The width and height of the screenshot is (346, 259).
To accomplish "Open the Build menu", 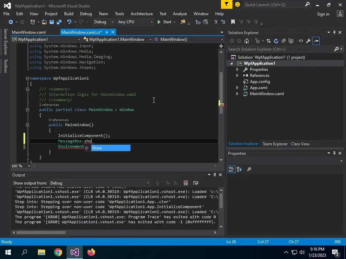I will [x=69, y=13].
